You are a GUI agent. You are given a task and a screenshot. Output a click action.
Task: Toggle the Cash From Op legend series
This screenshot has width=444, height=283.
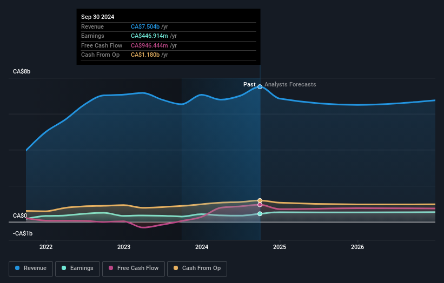(x=197, y=268)
